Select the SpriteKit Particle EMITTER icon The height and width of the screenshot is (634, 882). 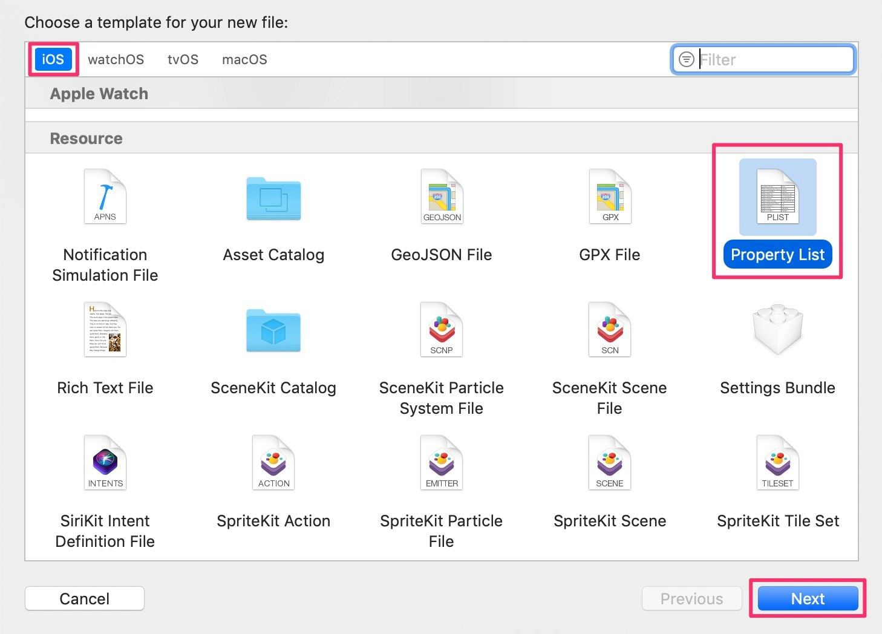click(x=442, y=463)
